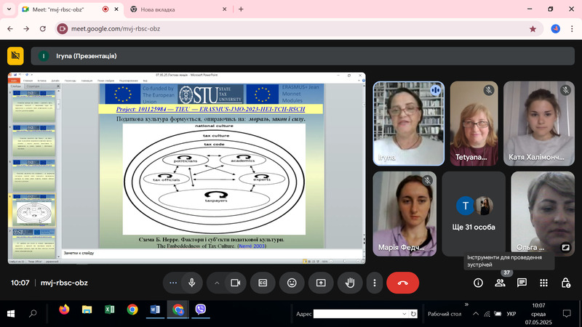Image resolution: width=582 pixels, height=327 pixels.
Task: Open 'Ще 31 особа' participants tile
Action: point(474,214)
